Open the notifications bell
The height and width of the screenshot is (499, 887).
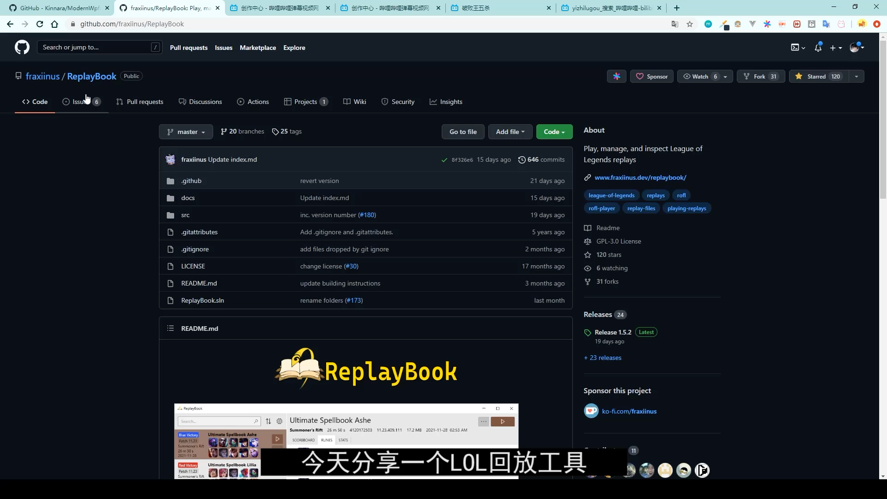(818, 47)
